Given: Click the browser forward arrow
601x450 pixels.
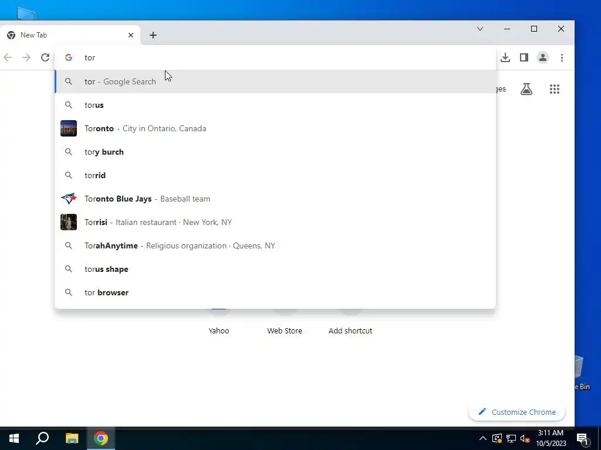Looking at the screenshot, I should pyautogui.click(x=26, y=57).
